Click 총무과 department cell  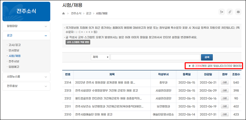pos(163,83)
